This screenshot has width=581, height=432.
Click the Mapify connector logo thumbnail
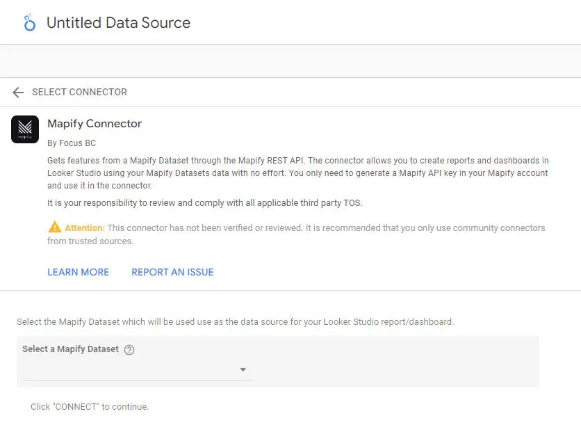point(25,129)
